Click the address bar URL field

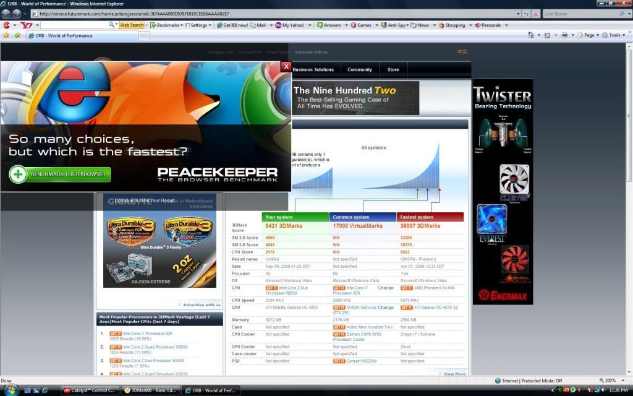274,14
